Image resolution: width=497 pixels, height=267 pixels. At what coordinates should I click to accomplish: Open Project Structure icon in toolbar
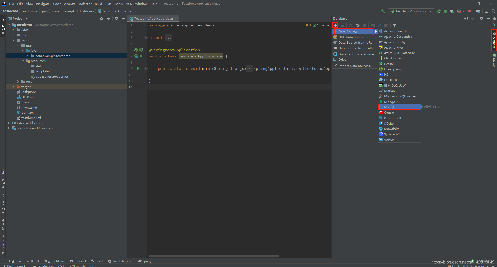coord(478,11)
